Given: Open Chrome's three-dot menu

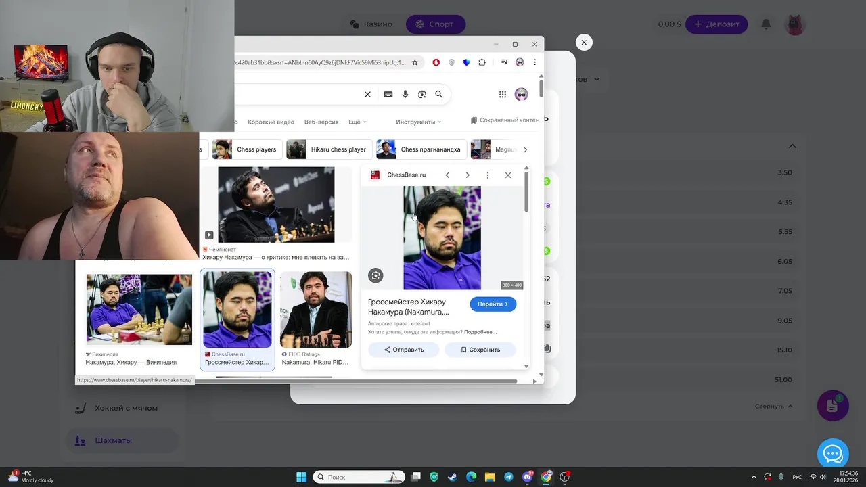Looking at the screenshot, I should tap(534, 62).
